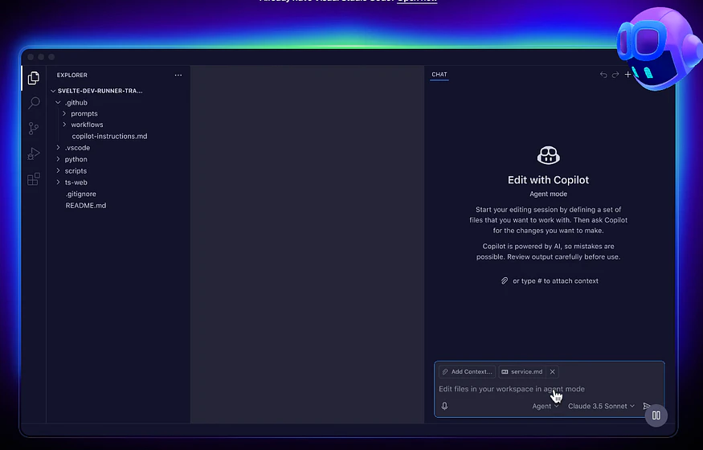Viewport: 703px width, 450px height.
Task: Expand the .vscode folder
Action: tap(58, 148)
